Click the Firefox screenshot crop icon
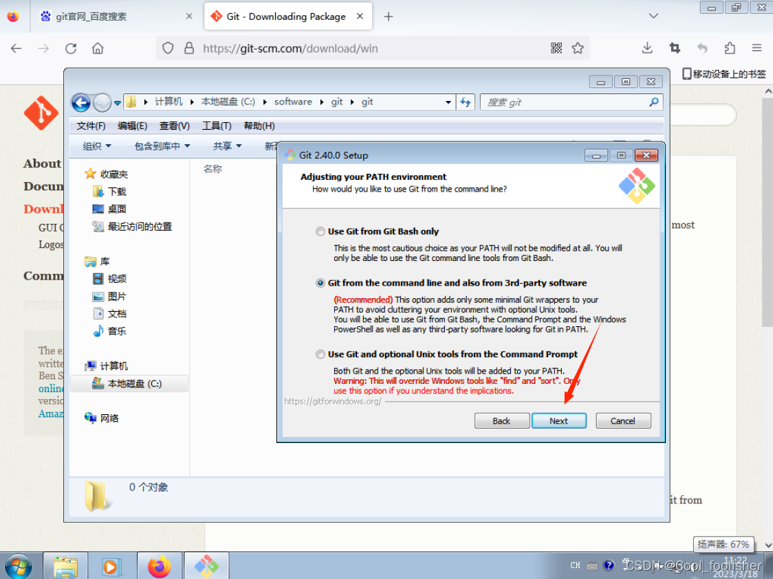The width and height of the screenshot is (773, 579). [x=675, y=48]
